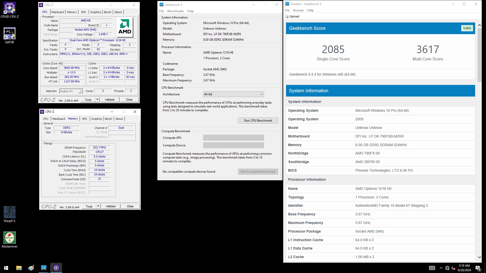
Task: Open the File menu in the Untitled - Geekbench 4 window
Action: tap(287, 10)
